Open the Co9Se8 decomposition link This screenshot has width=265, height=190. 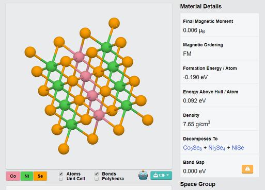[192, 148]
